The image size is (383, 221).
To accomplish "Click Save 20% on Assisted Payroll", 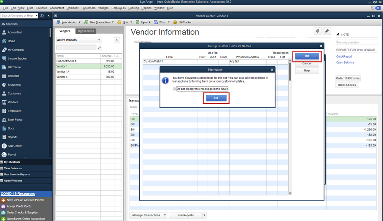I will (x=25, y=200).
